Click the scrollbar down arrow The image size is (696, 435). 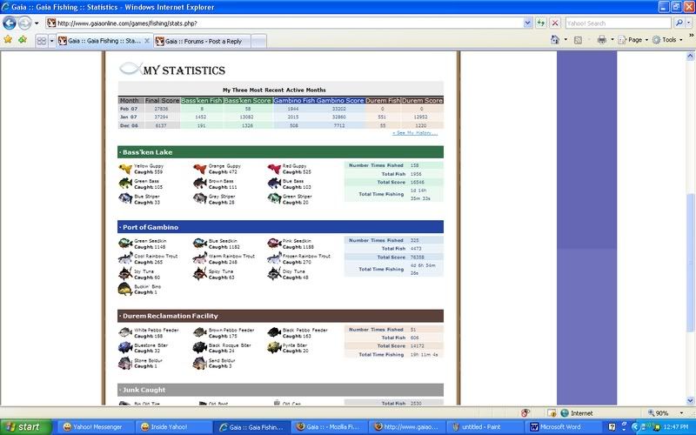690,400
